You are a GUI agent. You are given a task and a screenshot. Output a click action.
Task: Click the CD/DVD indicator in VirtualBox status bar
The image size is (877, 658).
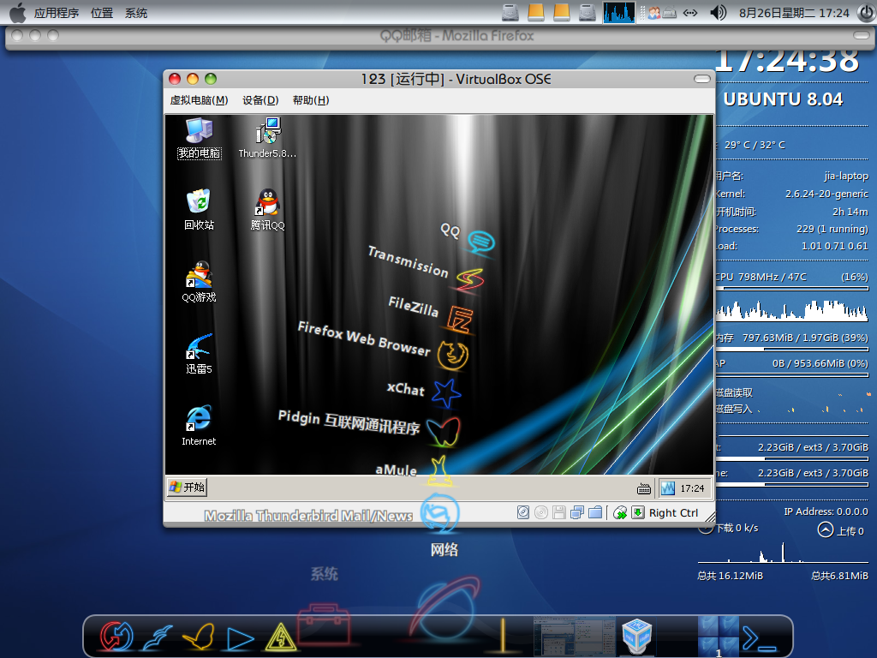coord(541,512)
